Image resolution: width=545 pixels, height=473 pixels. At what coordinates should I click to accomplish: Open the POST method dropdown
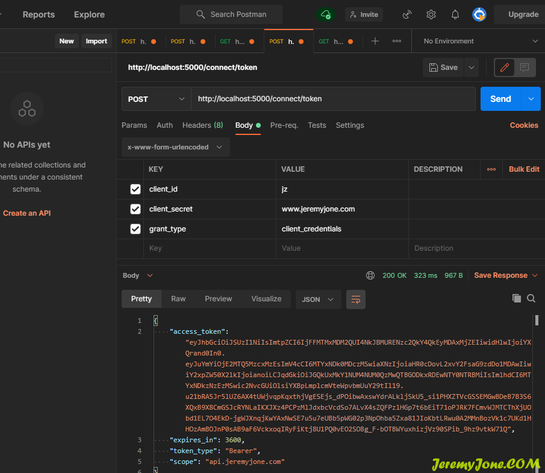click(x=157, y=99)
